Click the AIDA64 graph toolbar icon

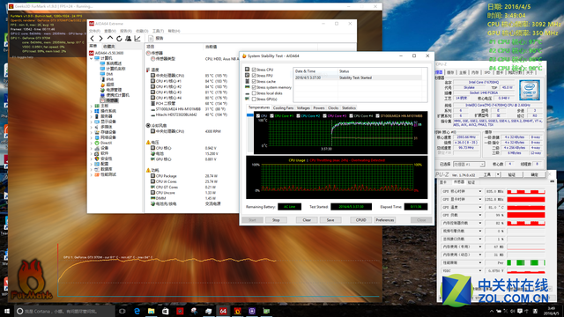tap(137, 38)
